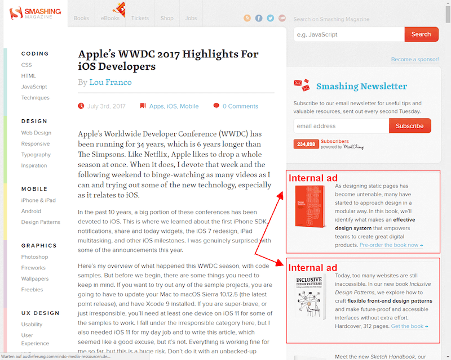Screen dimensions: 451x360
Task: Open author Lou Franco's page
Action: pos(110,82)
